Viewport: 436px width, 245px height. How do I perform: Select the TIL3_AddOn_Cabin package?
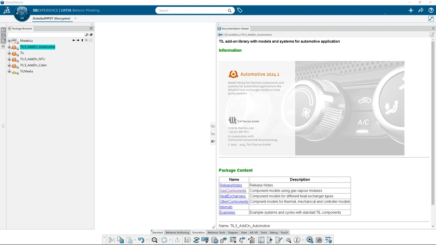click(33, 65)
